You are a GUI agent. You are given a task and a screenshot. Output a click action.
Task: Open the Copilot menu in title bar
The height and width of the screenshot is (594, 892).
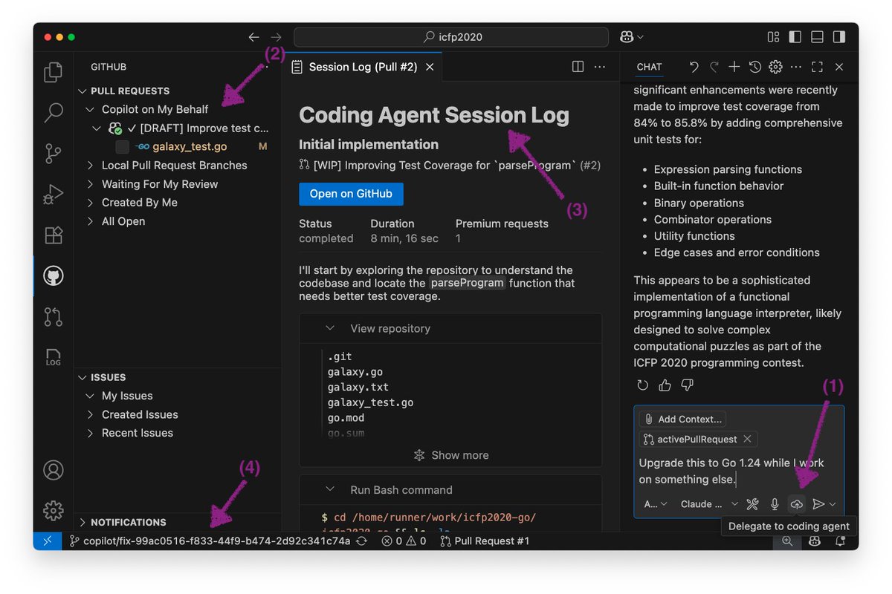630,37
